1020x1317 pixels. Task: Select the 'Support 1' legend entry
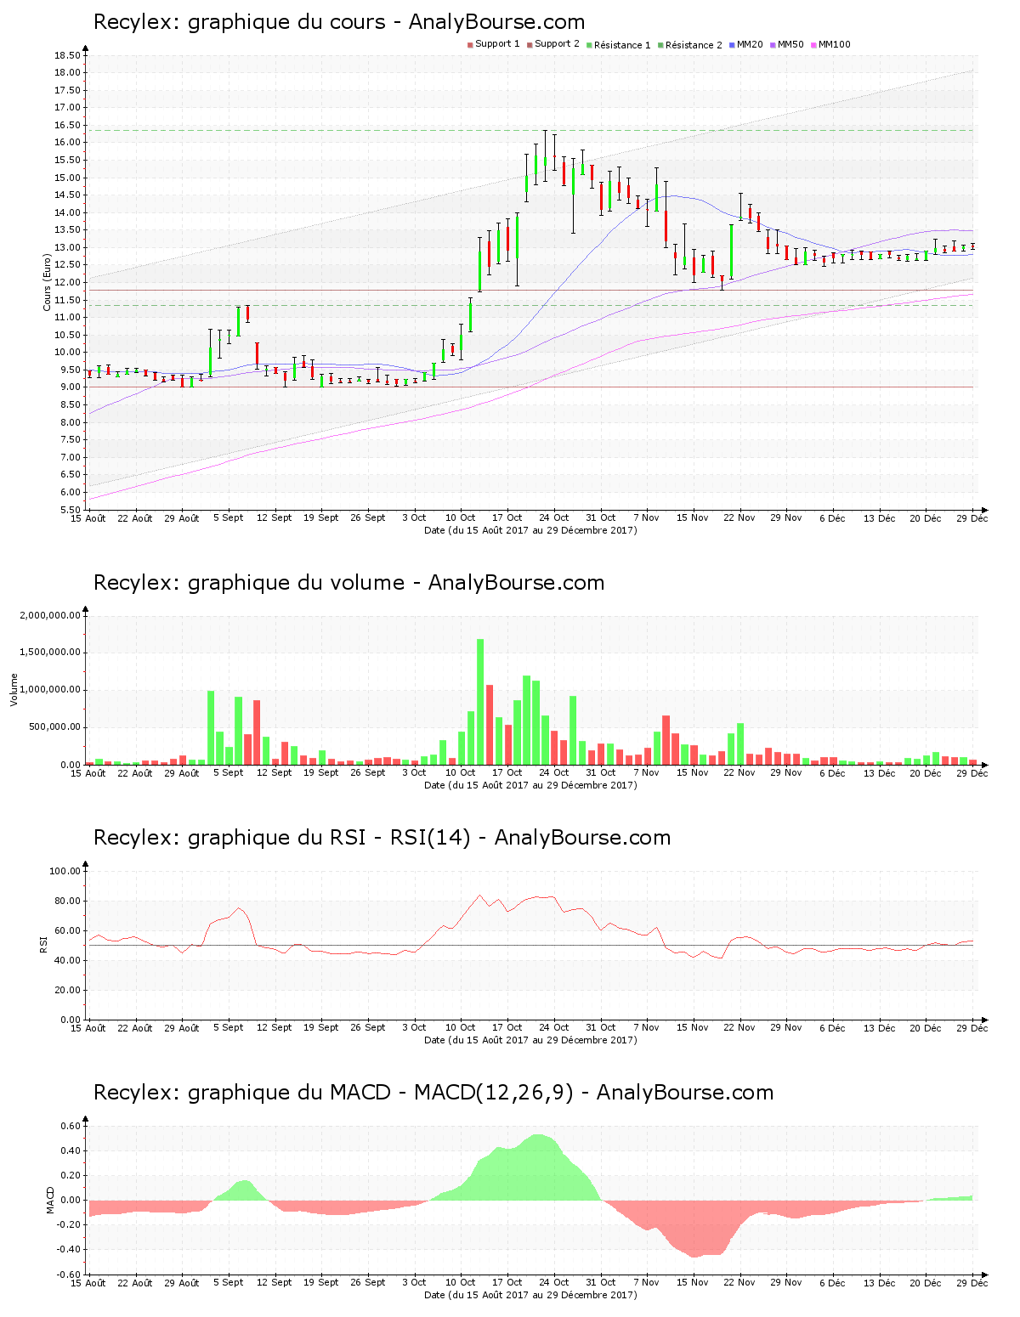coord(493,44)
